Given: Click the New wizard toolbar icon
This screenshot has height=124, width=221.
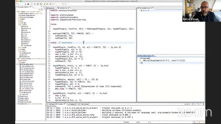Looking at the screenshot, I should (17, 4).
